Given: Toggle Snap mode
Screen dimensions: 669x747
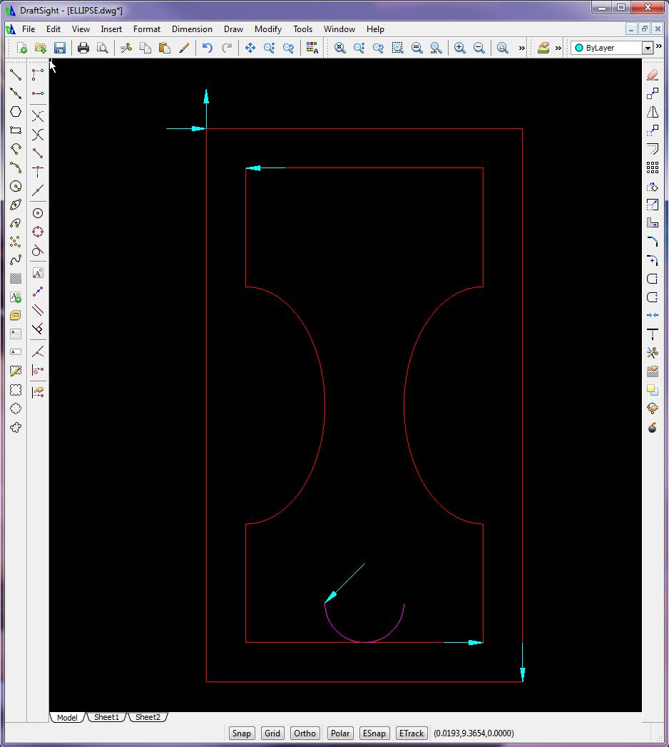Looking at the screenshot, I should point(241,733).
